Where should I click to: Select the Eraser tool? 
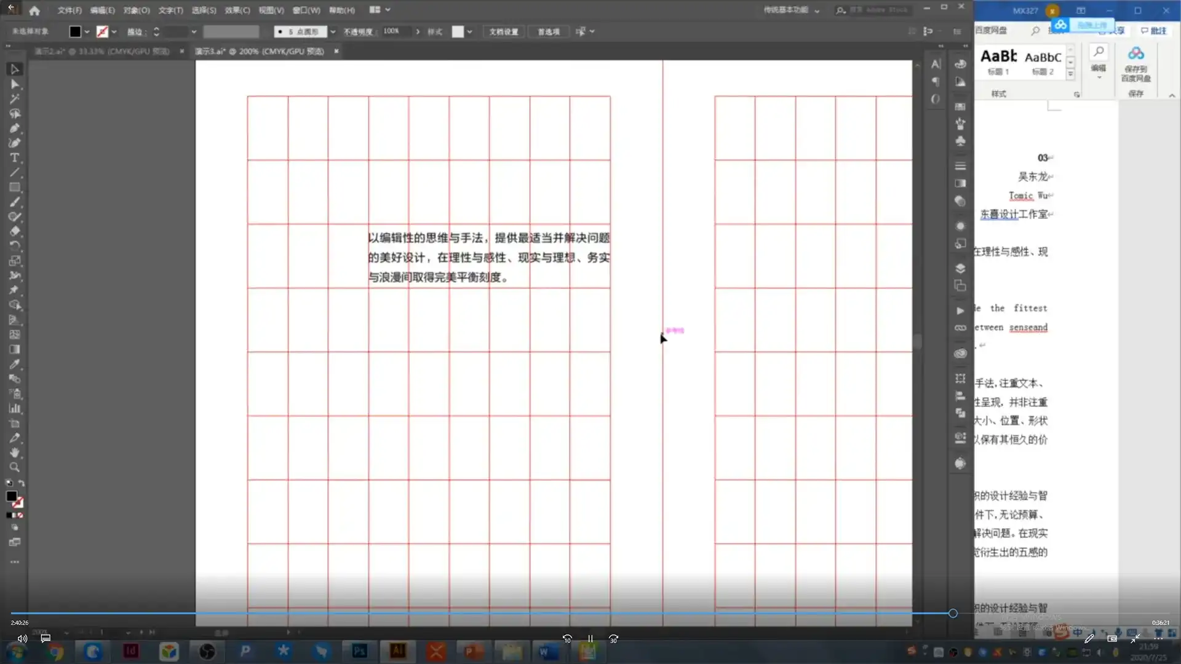click(x=15, y=232)
